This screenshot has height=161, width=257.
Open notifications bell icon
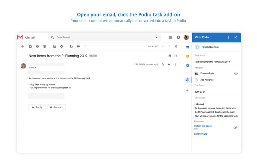tap(178, 37)
